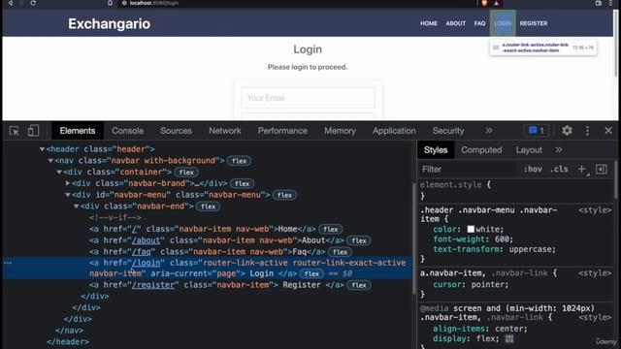The height and width of the screenshot is (349, 621).
Task: Show more DevTools tabs chevron
Action: point(489,131)
